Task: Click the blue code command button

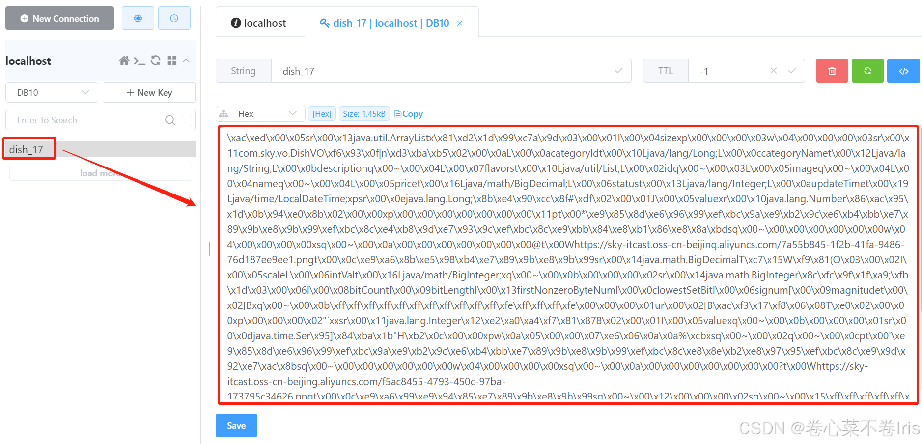Action: tap(903, 71)
